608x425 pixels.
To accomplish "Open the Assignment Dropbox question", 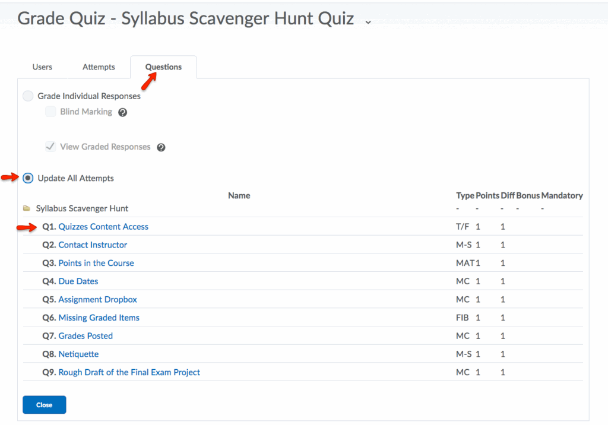I will (x=98, y=300).
